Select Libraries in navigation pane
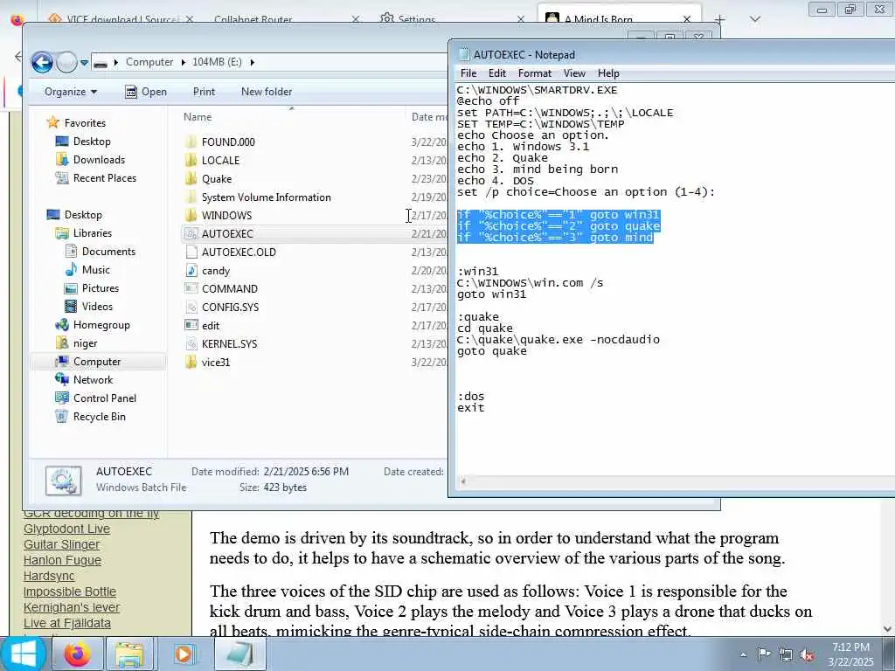Screen dimensions: 895x671 (92, 232)
